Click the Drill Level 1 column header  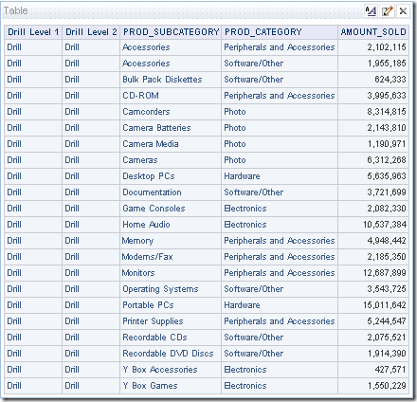33,32
